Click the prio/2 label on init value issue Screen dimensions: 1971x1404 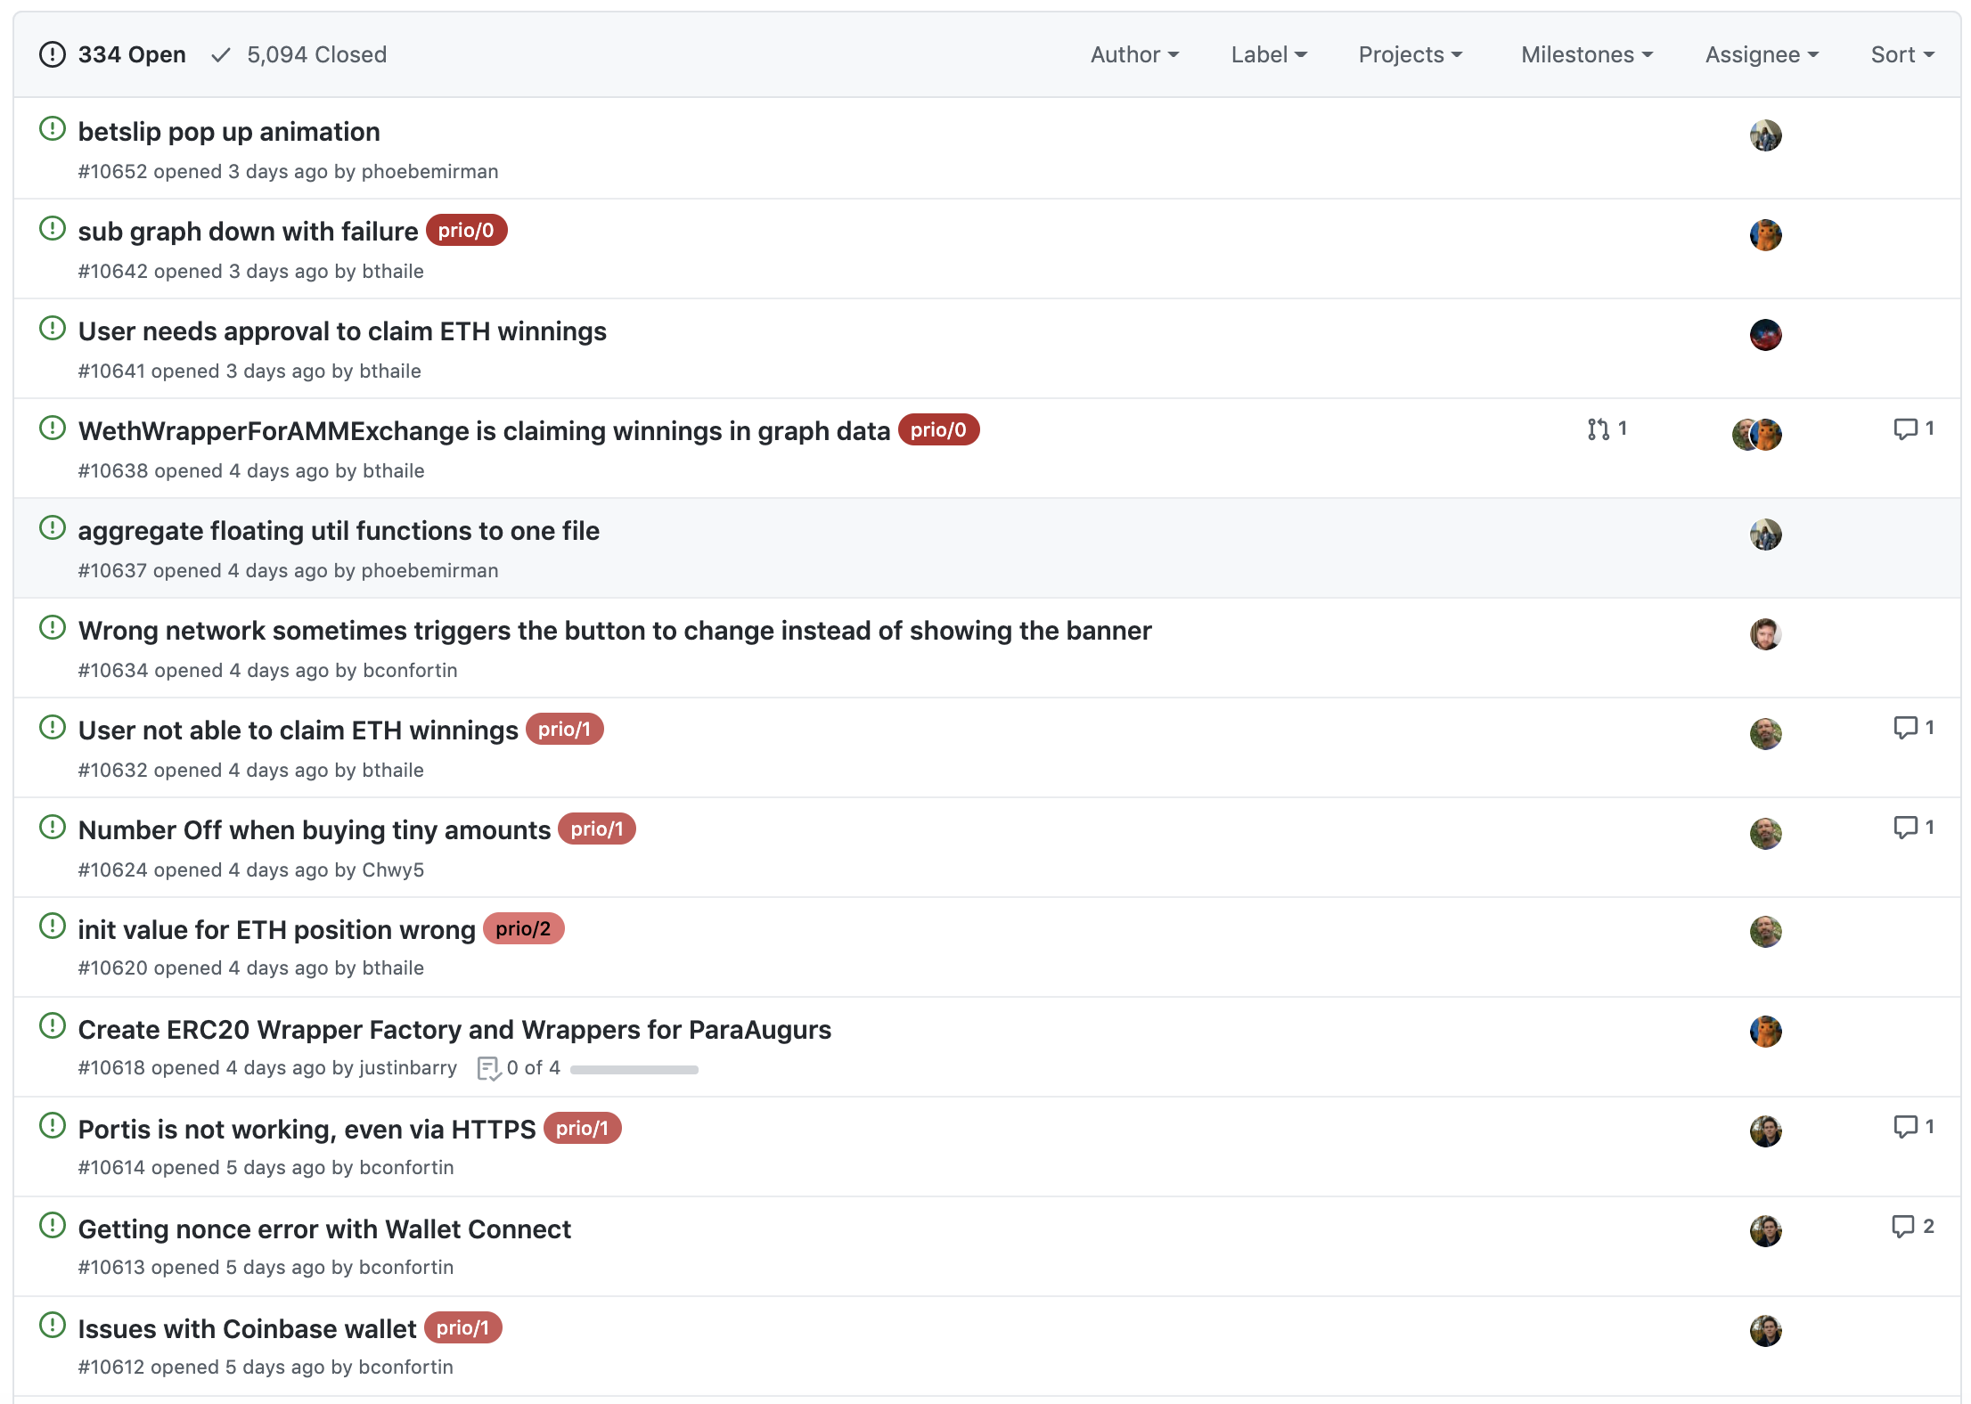click(523, 928)
